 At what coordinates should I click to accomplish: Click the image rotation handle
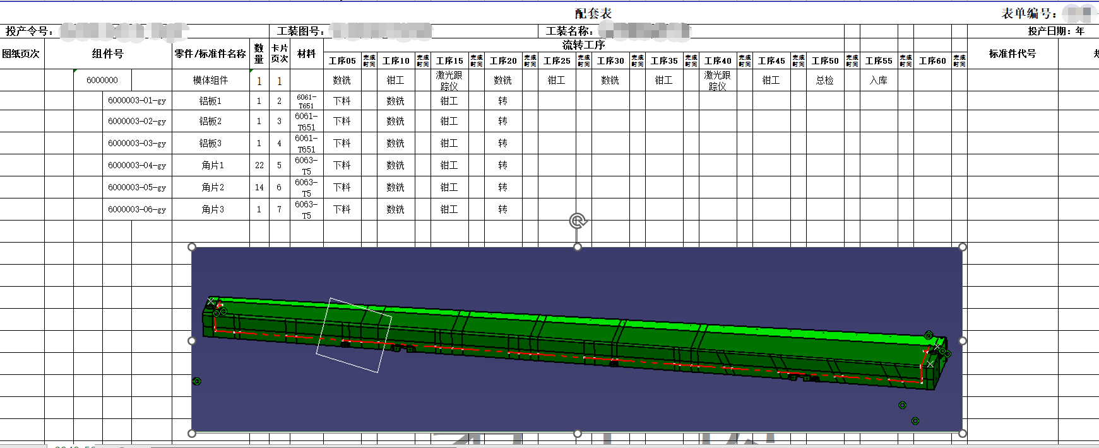(x=578, y=221)
